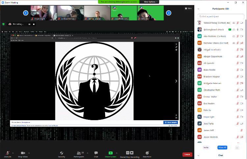
Task: Select Joshua's video thumbnail
Action: [x=70, y=13]
